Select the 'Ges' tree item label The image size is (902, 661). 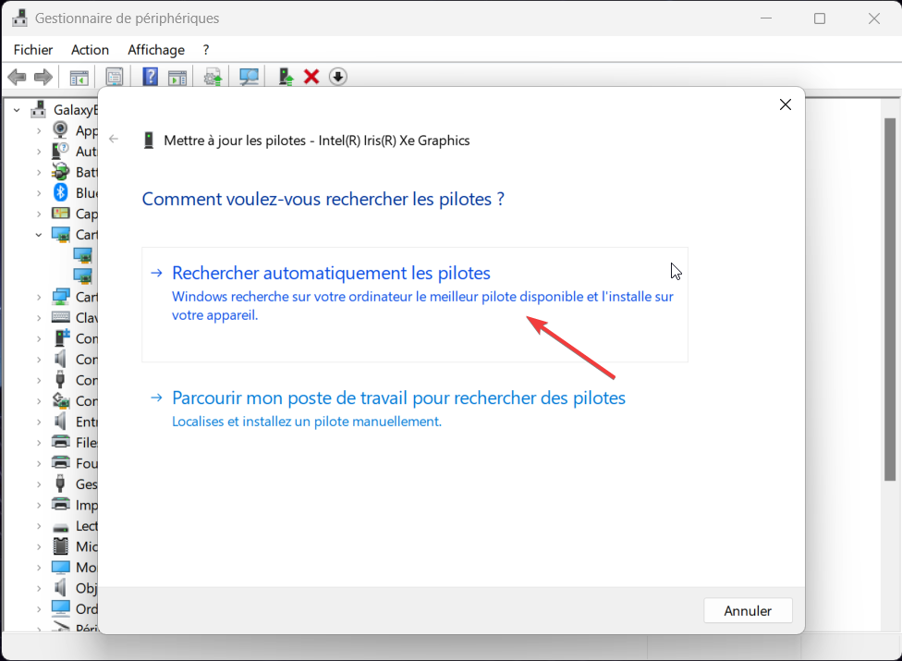tap(86, 484)
